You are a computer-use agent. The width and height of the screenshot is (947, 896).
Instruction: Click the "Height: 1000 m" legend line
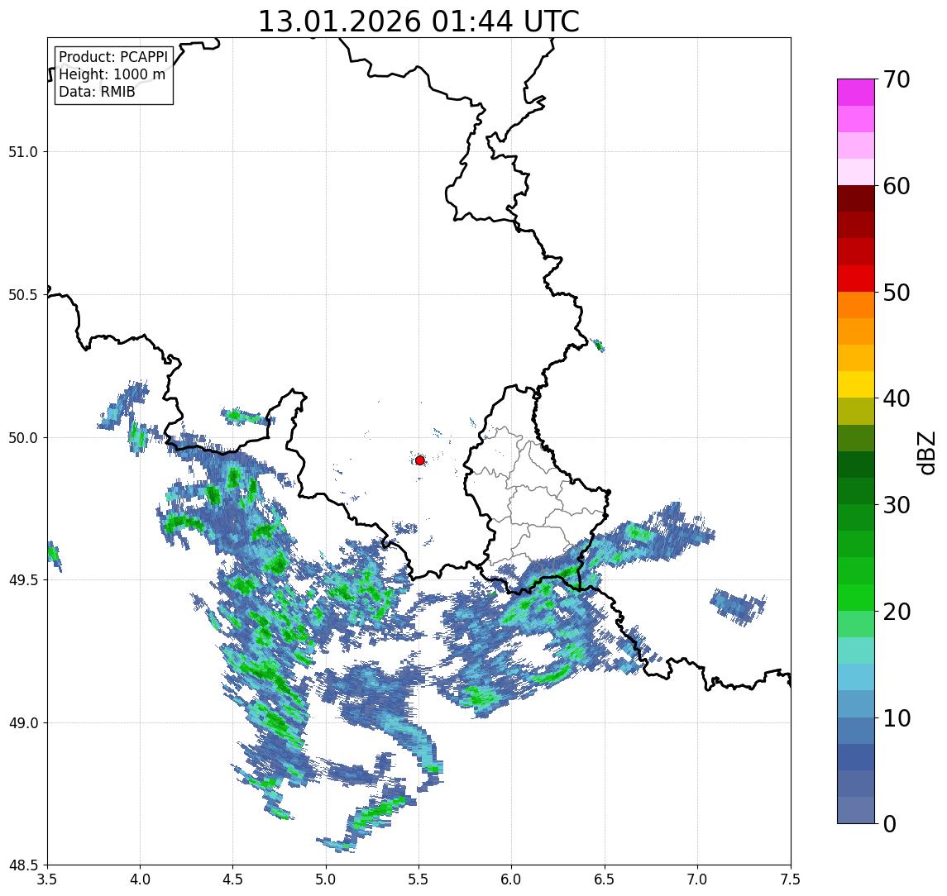(112, 74)
